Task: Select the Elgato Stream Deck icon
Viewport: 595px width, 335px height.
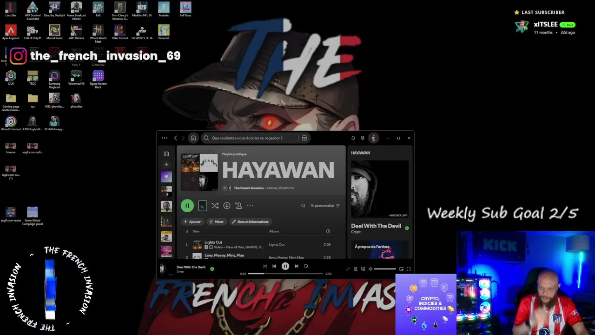Action: (x=98, y=79)
